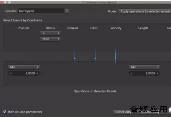This screenshot has width=171, height=117.
Task: Open the Length Mul operation dropdown
Action: pyautogui.click(x=144, y=67)
